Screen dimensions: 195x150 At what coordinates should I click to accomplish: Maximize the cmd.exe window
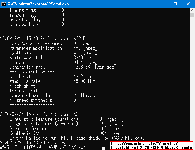coord(175,4)
